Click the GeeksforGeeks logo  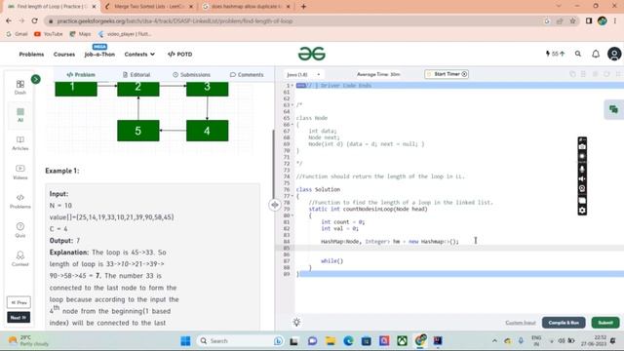coord(312,54)
